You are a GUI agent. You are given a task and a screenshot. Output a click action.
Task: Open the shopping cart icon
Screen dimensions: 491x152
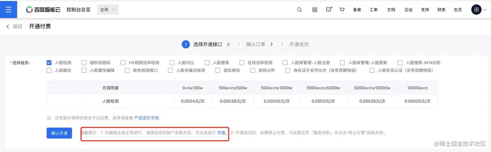pos(342,10)
